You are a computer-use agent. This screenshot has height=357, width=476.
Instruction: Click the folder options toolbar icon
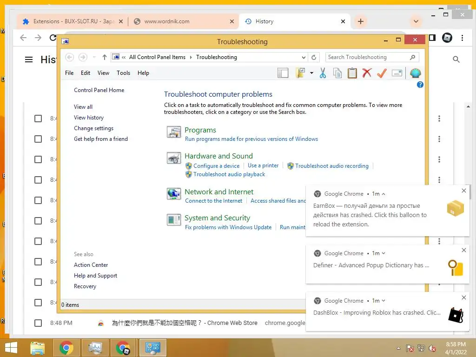click(300, 73)
